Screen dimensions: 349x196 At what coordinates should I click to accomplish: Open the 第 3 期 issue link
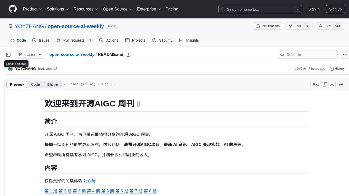coord(79,191)
